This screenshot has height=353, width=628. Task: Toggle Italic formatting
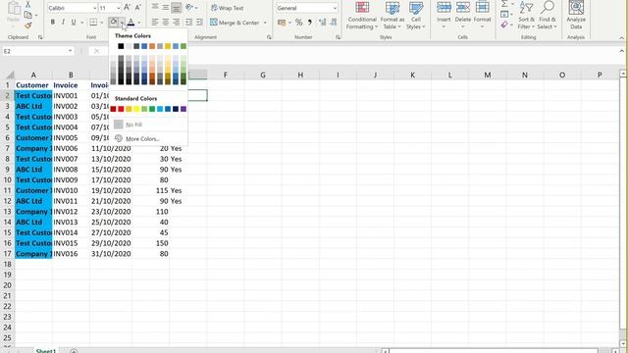pyautogui.click(x=63, y=23)
